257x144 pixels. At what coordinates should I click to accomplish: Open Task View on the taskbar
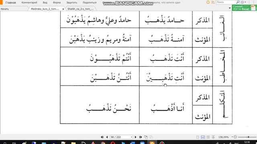(14, 143)
